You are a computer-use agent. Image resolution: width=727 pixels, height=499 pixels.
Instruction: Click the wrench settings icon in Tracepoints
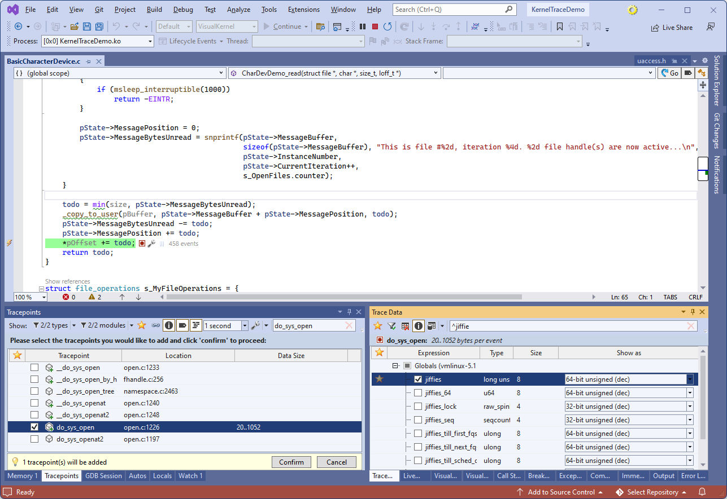coord(255,325)
